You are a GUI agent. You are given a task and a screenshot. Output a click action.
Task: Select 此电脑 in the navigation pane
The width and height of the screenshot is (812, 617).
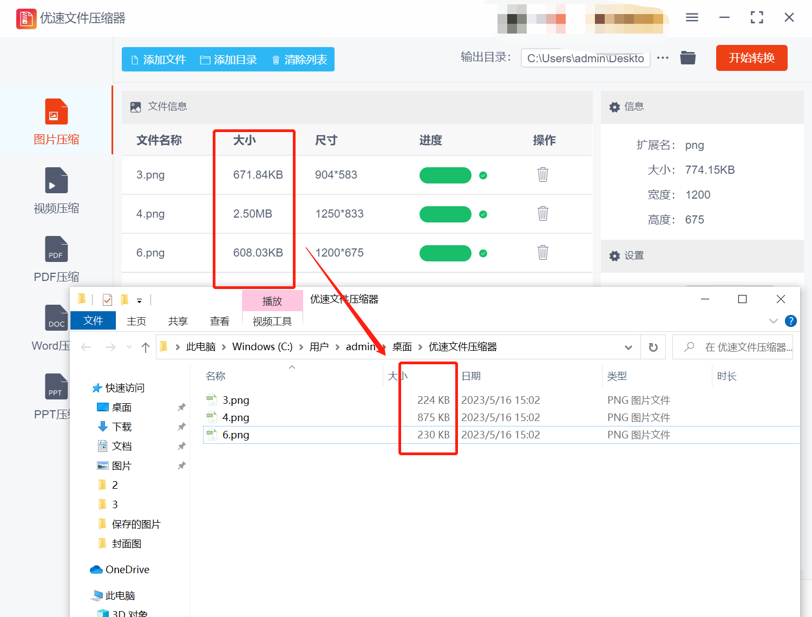[x=114, y=595]
